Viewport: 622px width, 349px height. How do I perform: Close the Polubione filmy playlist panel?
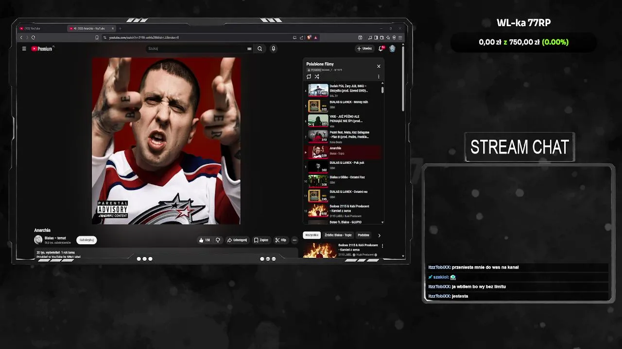coord(379,66)
